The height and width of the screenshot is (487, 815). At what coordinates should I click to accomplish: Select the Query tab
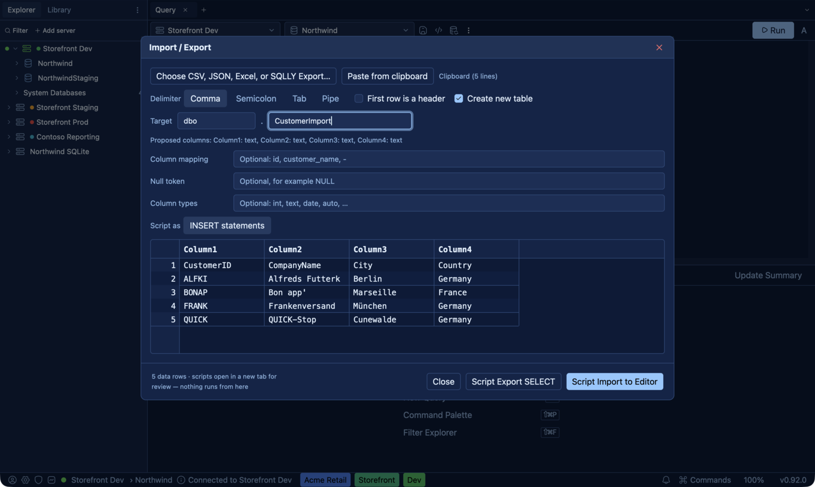[165, 10]
